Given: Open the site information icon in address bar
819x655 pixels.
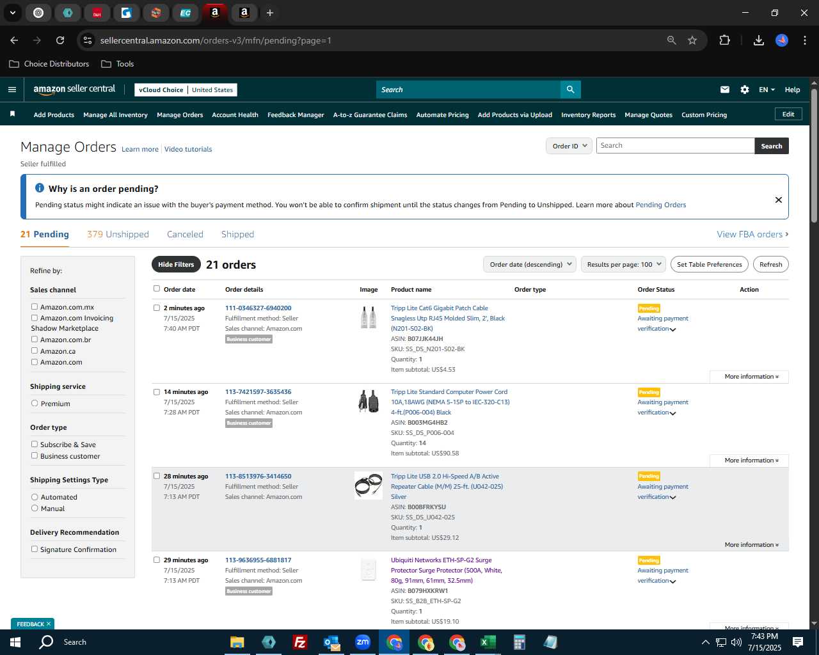Looking at the screenshot, I should coord(88,40).
